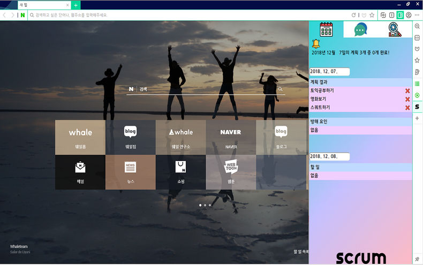Open the user profile icon

pyautogui.click(x=409, y=15)
